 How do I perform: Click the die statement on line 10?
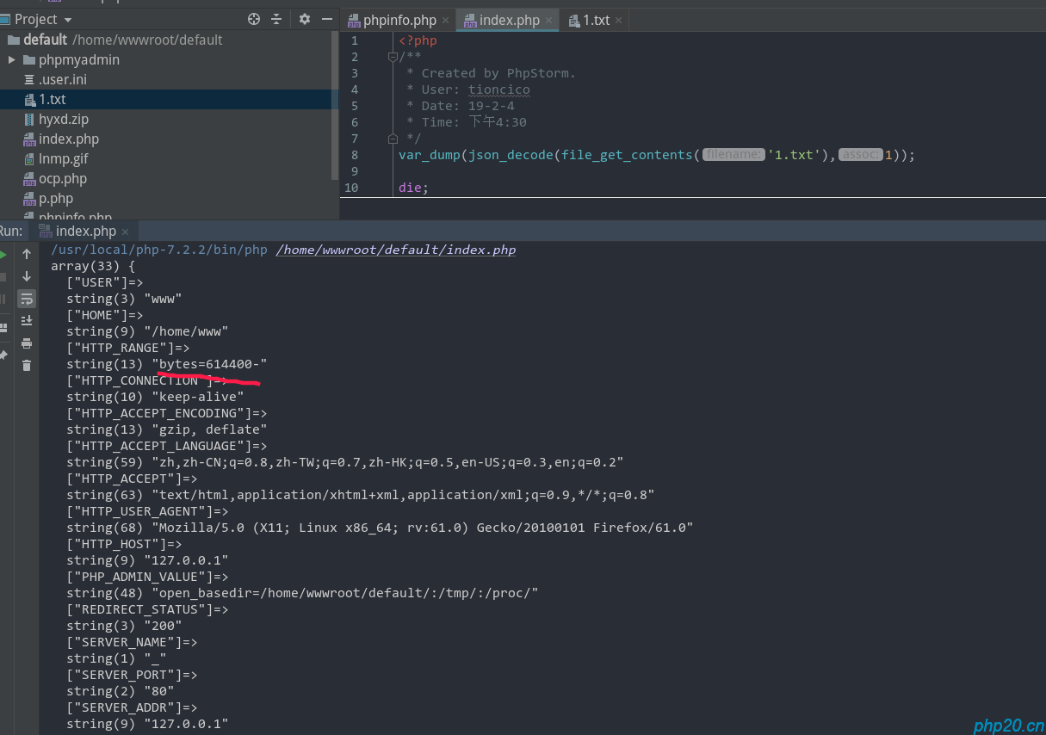(413, 188)
